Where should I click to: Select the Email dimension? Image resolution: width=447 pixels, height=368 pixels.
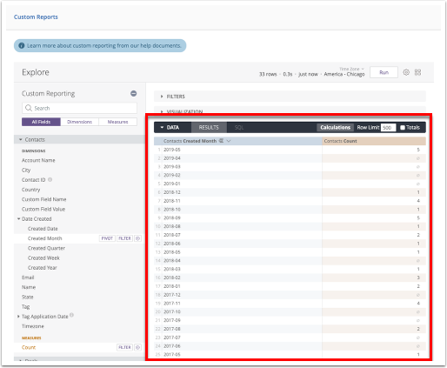click(28, 278)
